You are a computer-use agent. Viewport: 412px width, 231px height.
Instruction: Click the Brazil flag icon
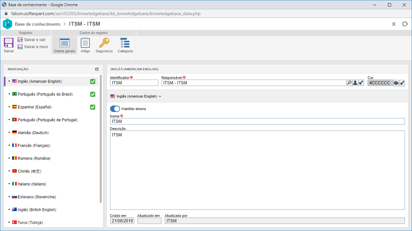coord(14,94)
